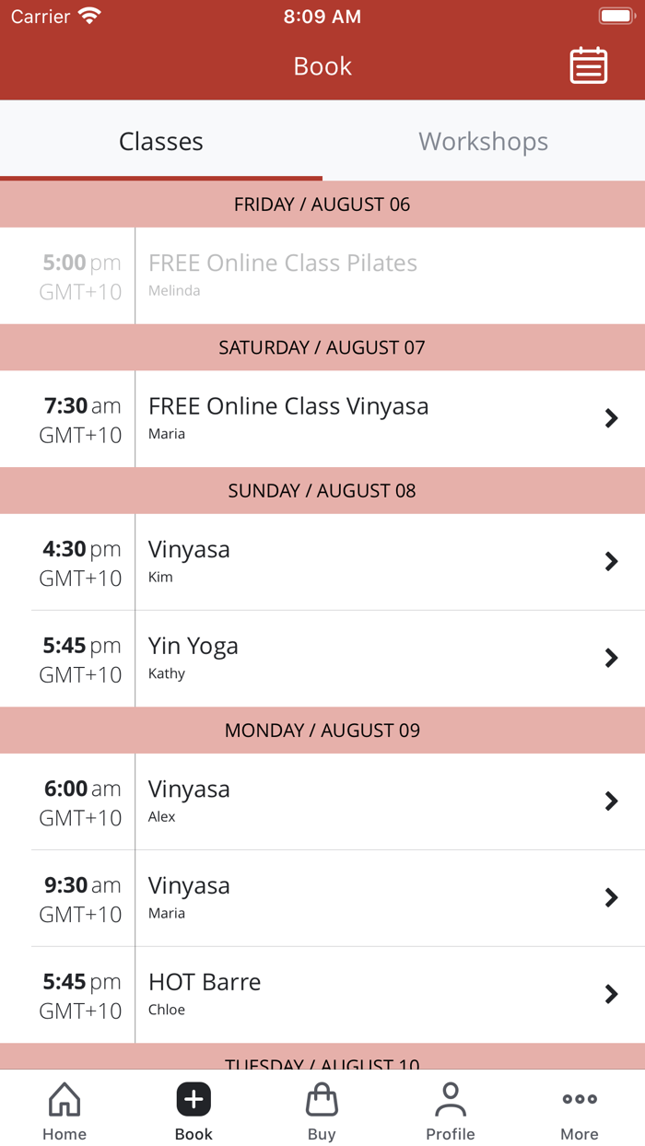Open the calendar icon in the header

pyautogui.click(x=589, y=65)
